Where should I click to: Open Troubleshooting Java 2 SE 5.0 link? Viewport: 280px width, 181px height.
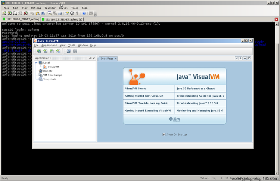tap(197, 103)
